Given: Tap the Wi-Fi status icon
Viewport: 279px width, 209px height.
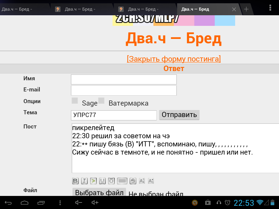Looking at the screenshot, I should click(x=260, y=202).
